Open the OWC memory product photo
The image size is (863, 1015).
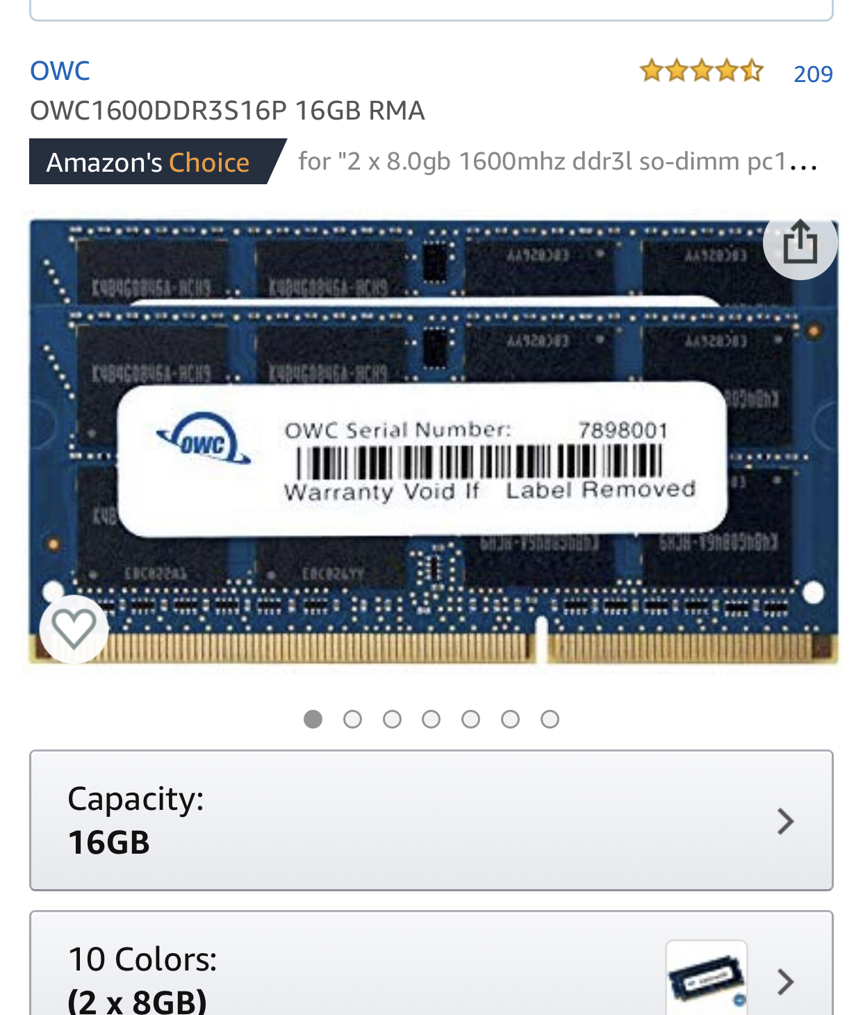pos(434,442)
